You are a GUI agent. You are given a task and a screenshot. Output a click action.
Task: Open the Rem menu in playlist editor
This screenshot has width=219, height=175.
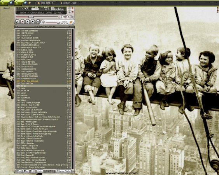click(x=26, y=171)
